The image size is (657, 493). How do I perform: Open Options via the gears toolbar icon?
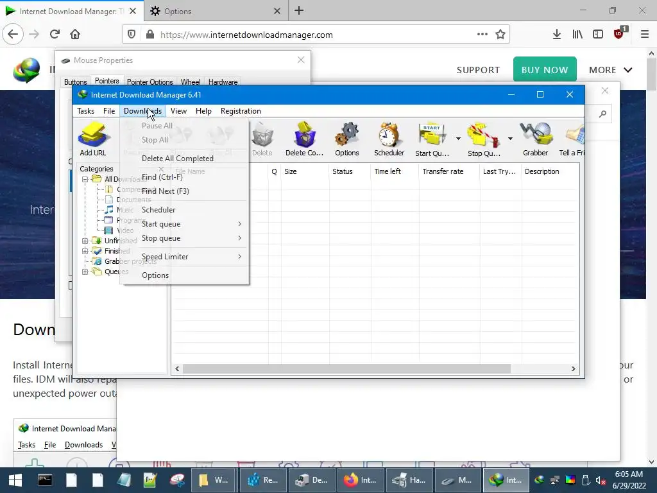click(x=346, y=139)
